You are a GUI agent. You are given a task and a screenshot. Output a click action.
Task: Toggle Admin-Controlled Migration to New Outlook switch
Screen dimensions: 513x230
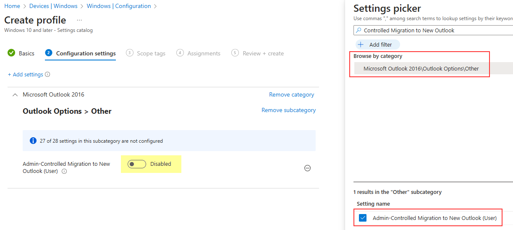pyautogui.click(x=137, y=164)
